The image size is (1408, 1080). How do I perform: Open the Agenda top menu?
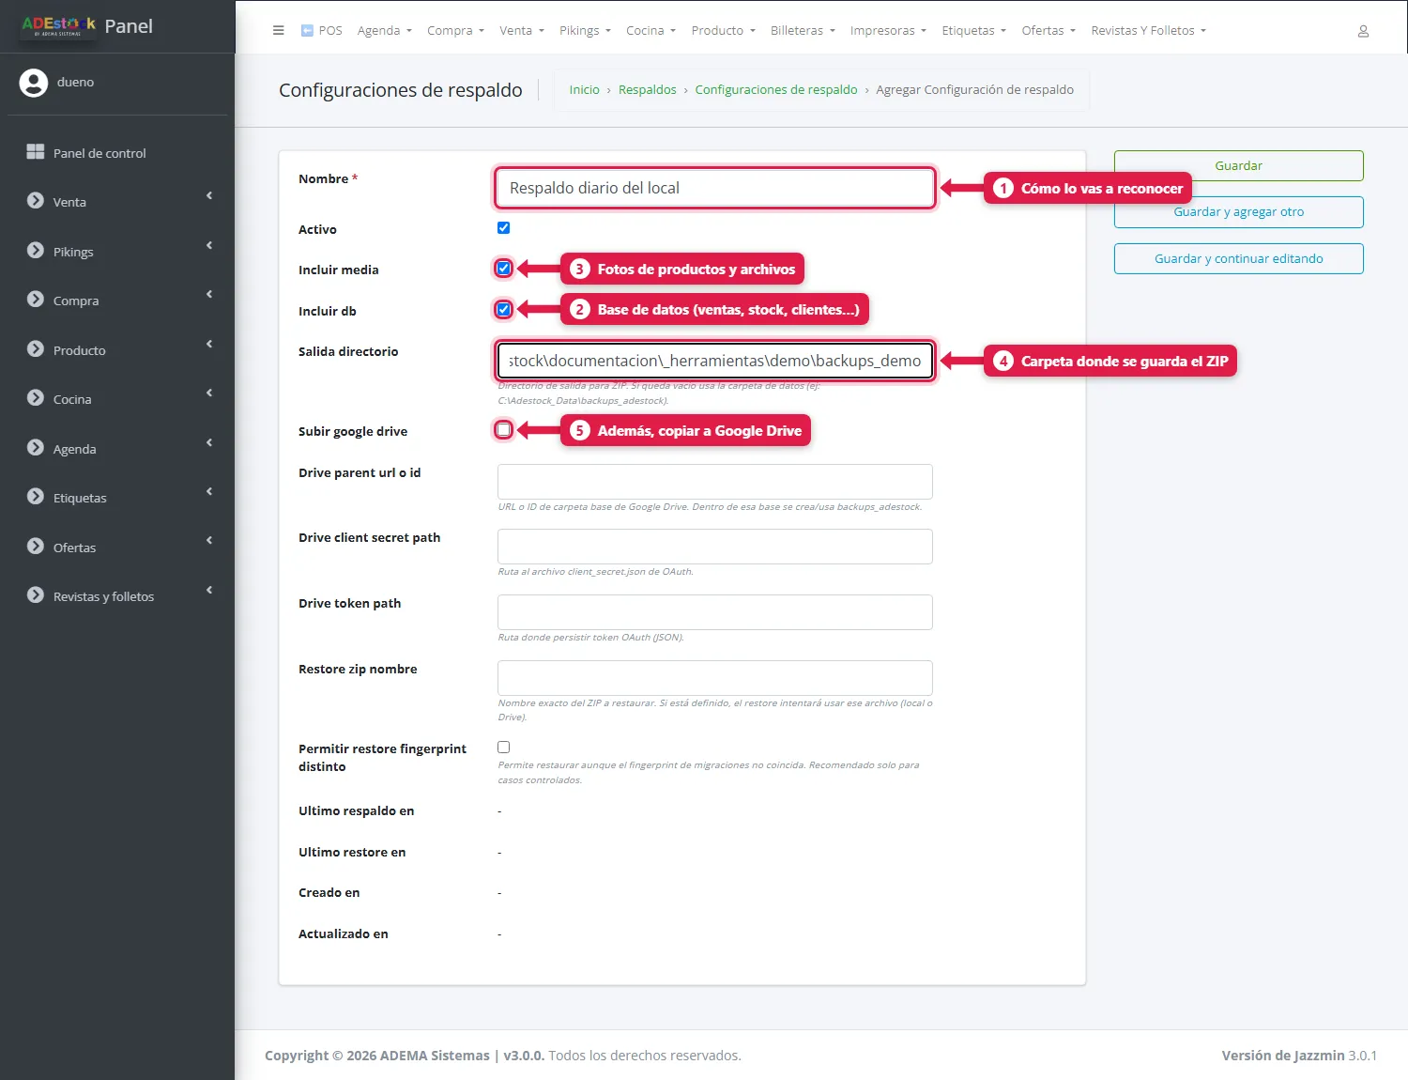click(384, 30)
